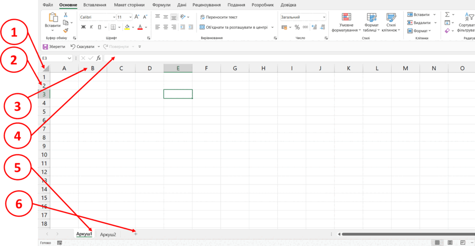Switch to the Аркуш2 sheet tab

coord(108,234)
